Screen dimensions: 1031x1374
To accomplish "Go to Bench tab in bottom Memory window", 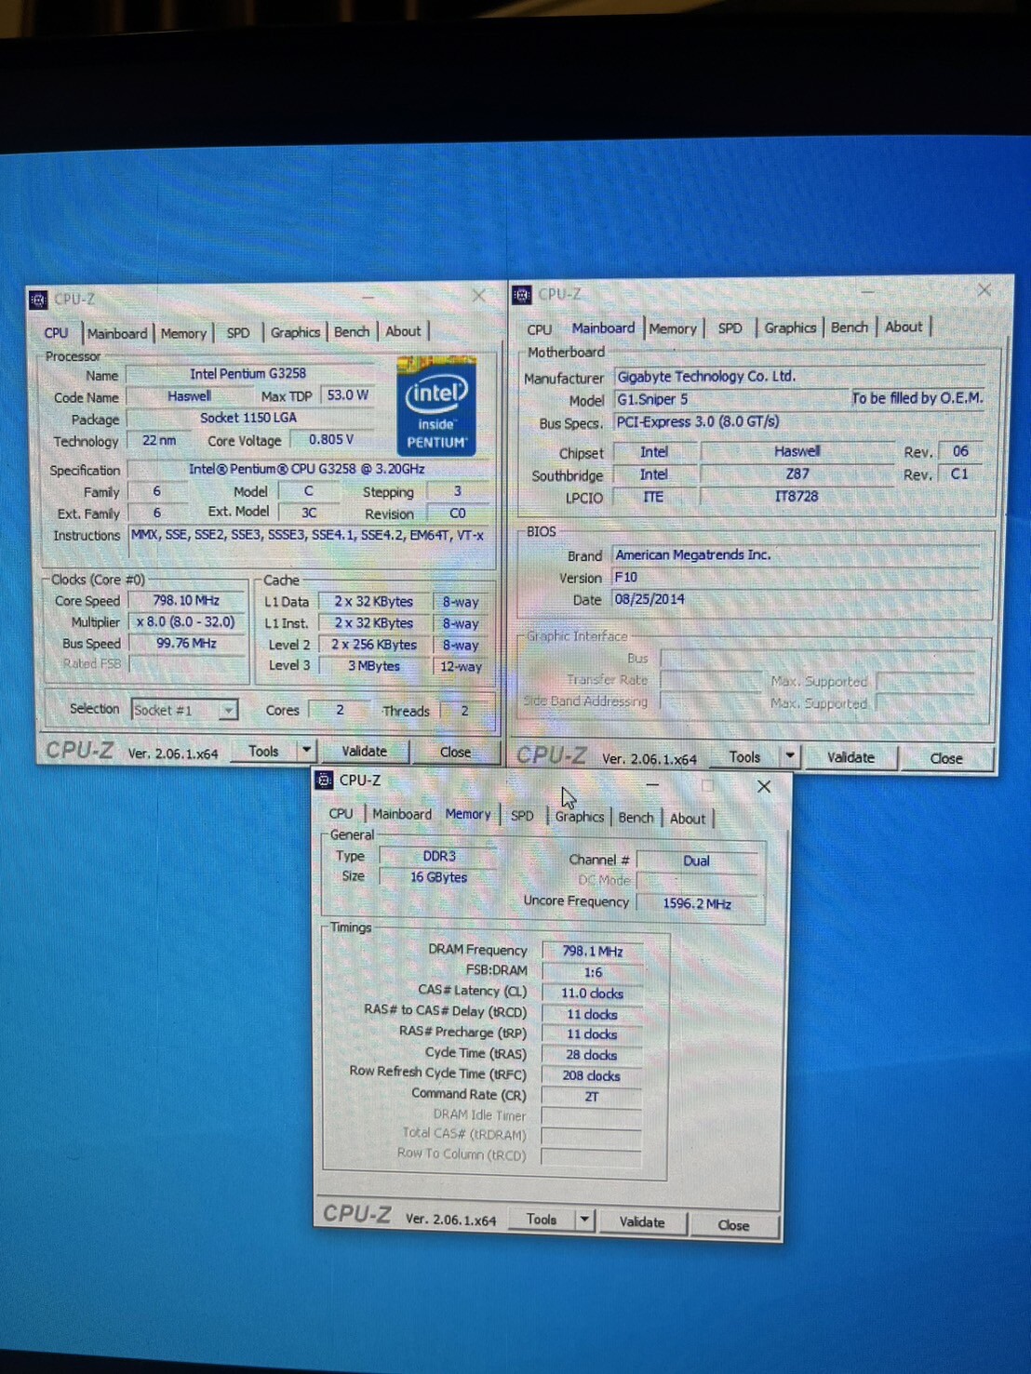I will pyautogui.click(x=636, y=818).
